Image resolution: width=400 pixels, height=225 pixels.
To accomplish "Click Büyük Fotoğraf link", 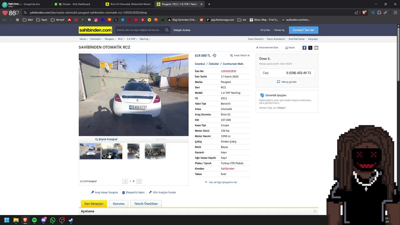I will [106, 139].
